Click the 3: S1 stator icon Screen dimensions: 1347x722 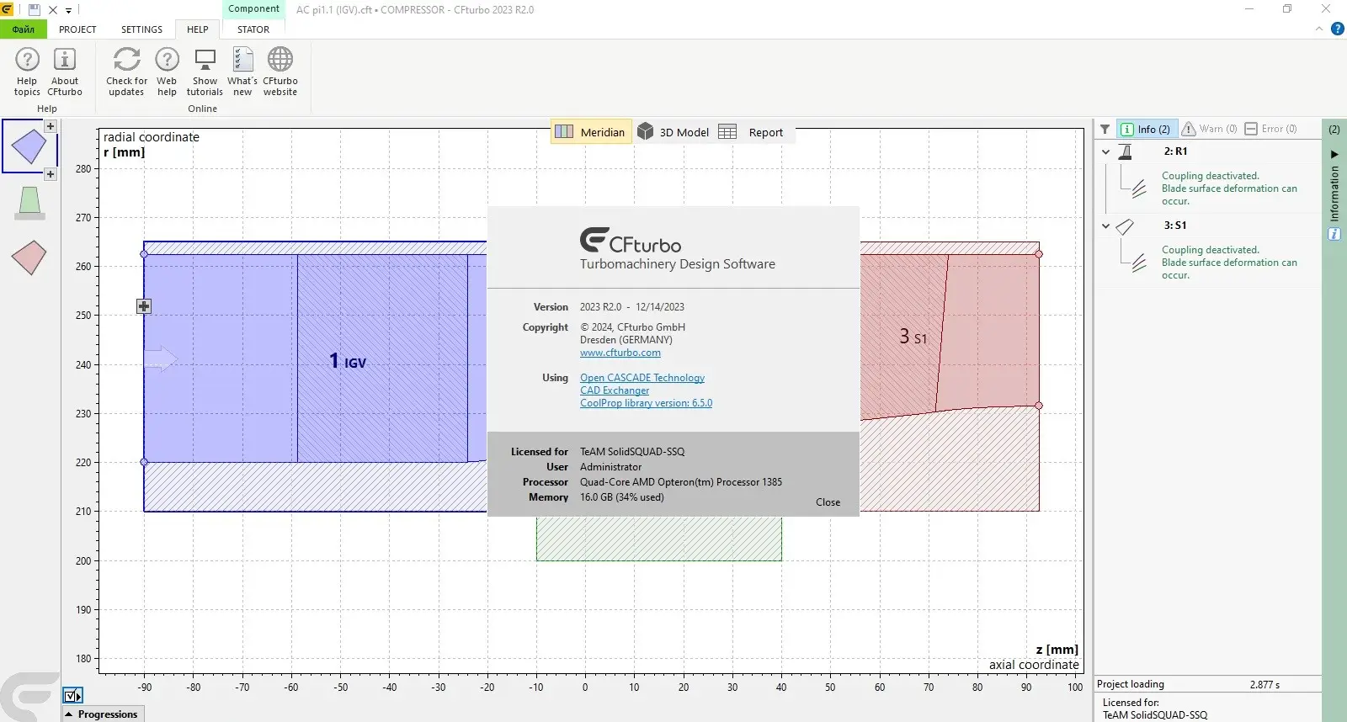click(x=1125, y=226)
